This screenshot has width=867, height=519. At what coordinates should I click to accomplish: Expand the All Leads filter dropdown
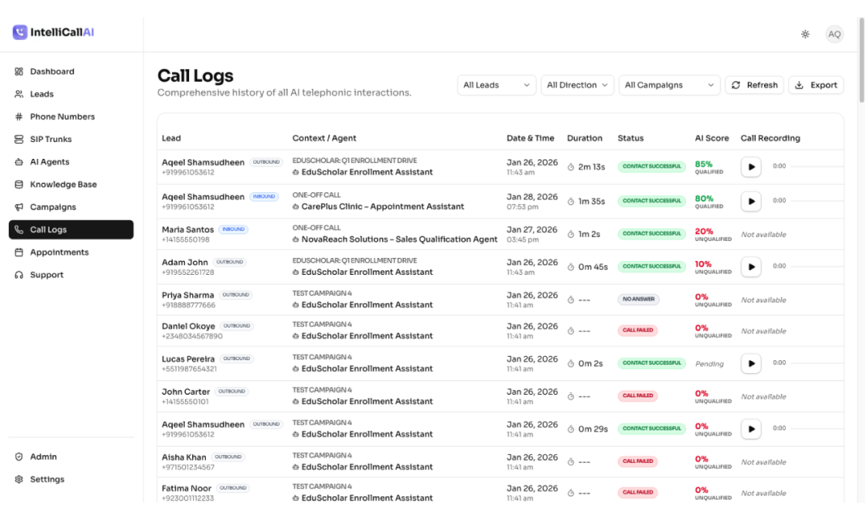(496, 85)
